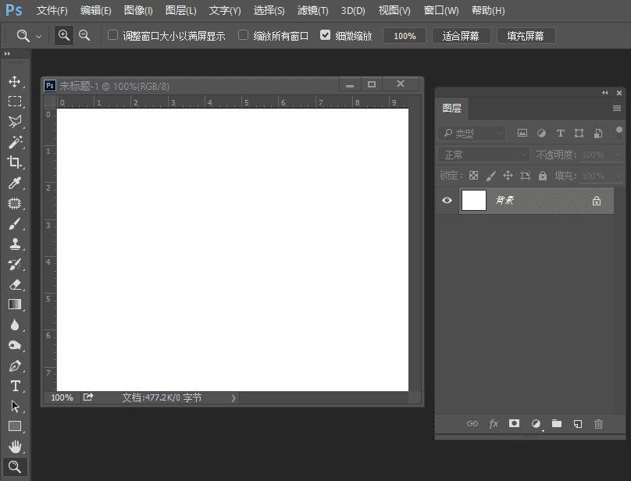Select the Hand tool
This screenshot has width=631, height=481.
click(15, 447)
